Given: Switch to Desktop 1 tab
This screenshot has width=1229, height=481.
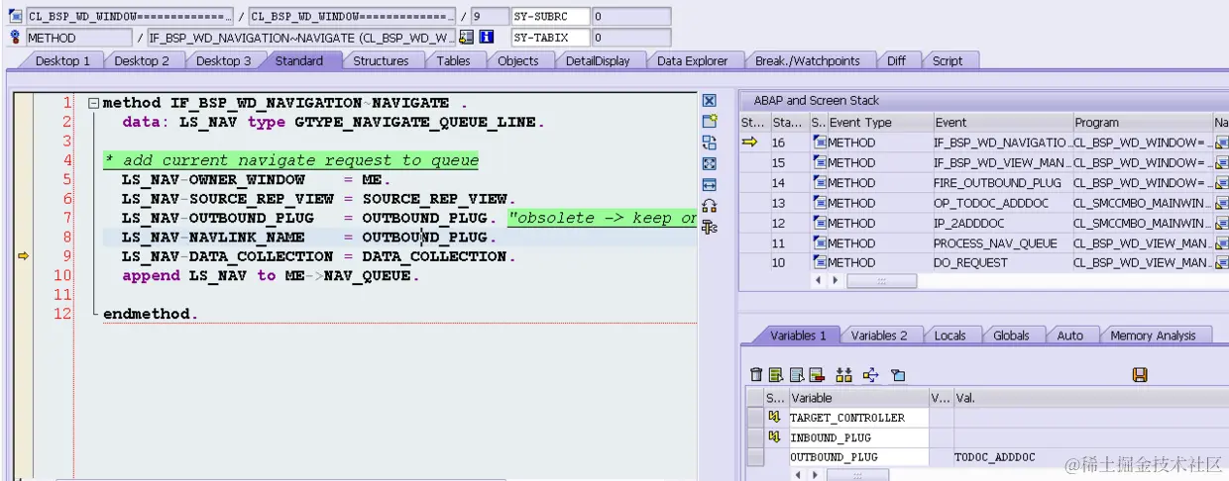Looking at the screenshot, I should pyautogui.click(x=62, y=60).
